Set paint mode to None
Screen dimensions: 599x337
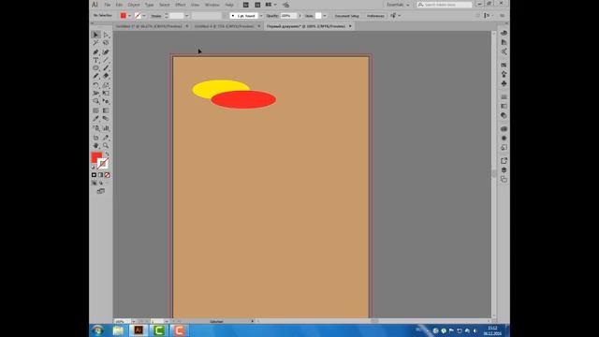(x=108, y=175)
